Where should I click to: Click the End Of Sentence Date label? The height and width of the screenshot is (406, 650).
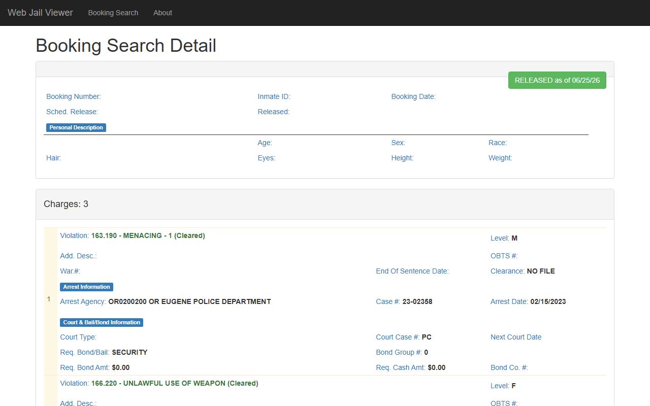pyautogui.click(x=412, y=271)
